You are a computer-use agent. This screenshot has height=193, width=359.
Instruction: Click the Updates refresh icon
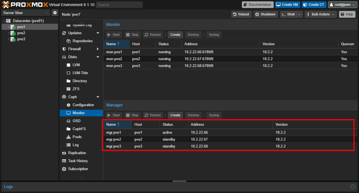64,33
